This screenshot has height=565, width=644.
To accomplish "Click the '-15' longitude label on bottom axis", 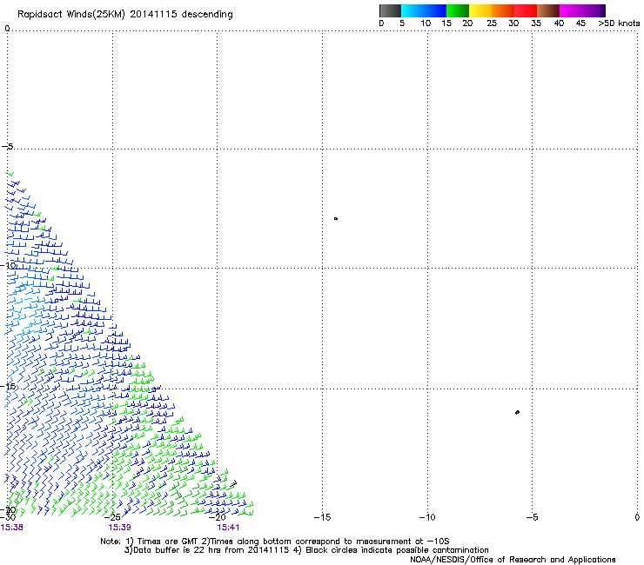I will pyautogui.click(x=322, y=517).
